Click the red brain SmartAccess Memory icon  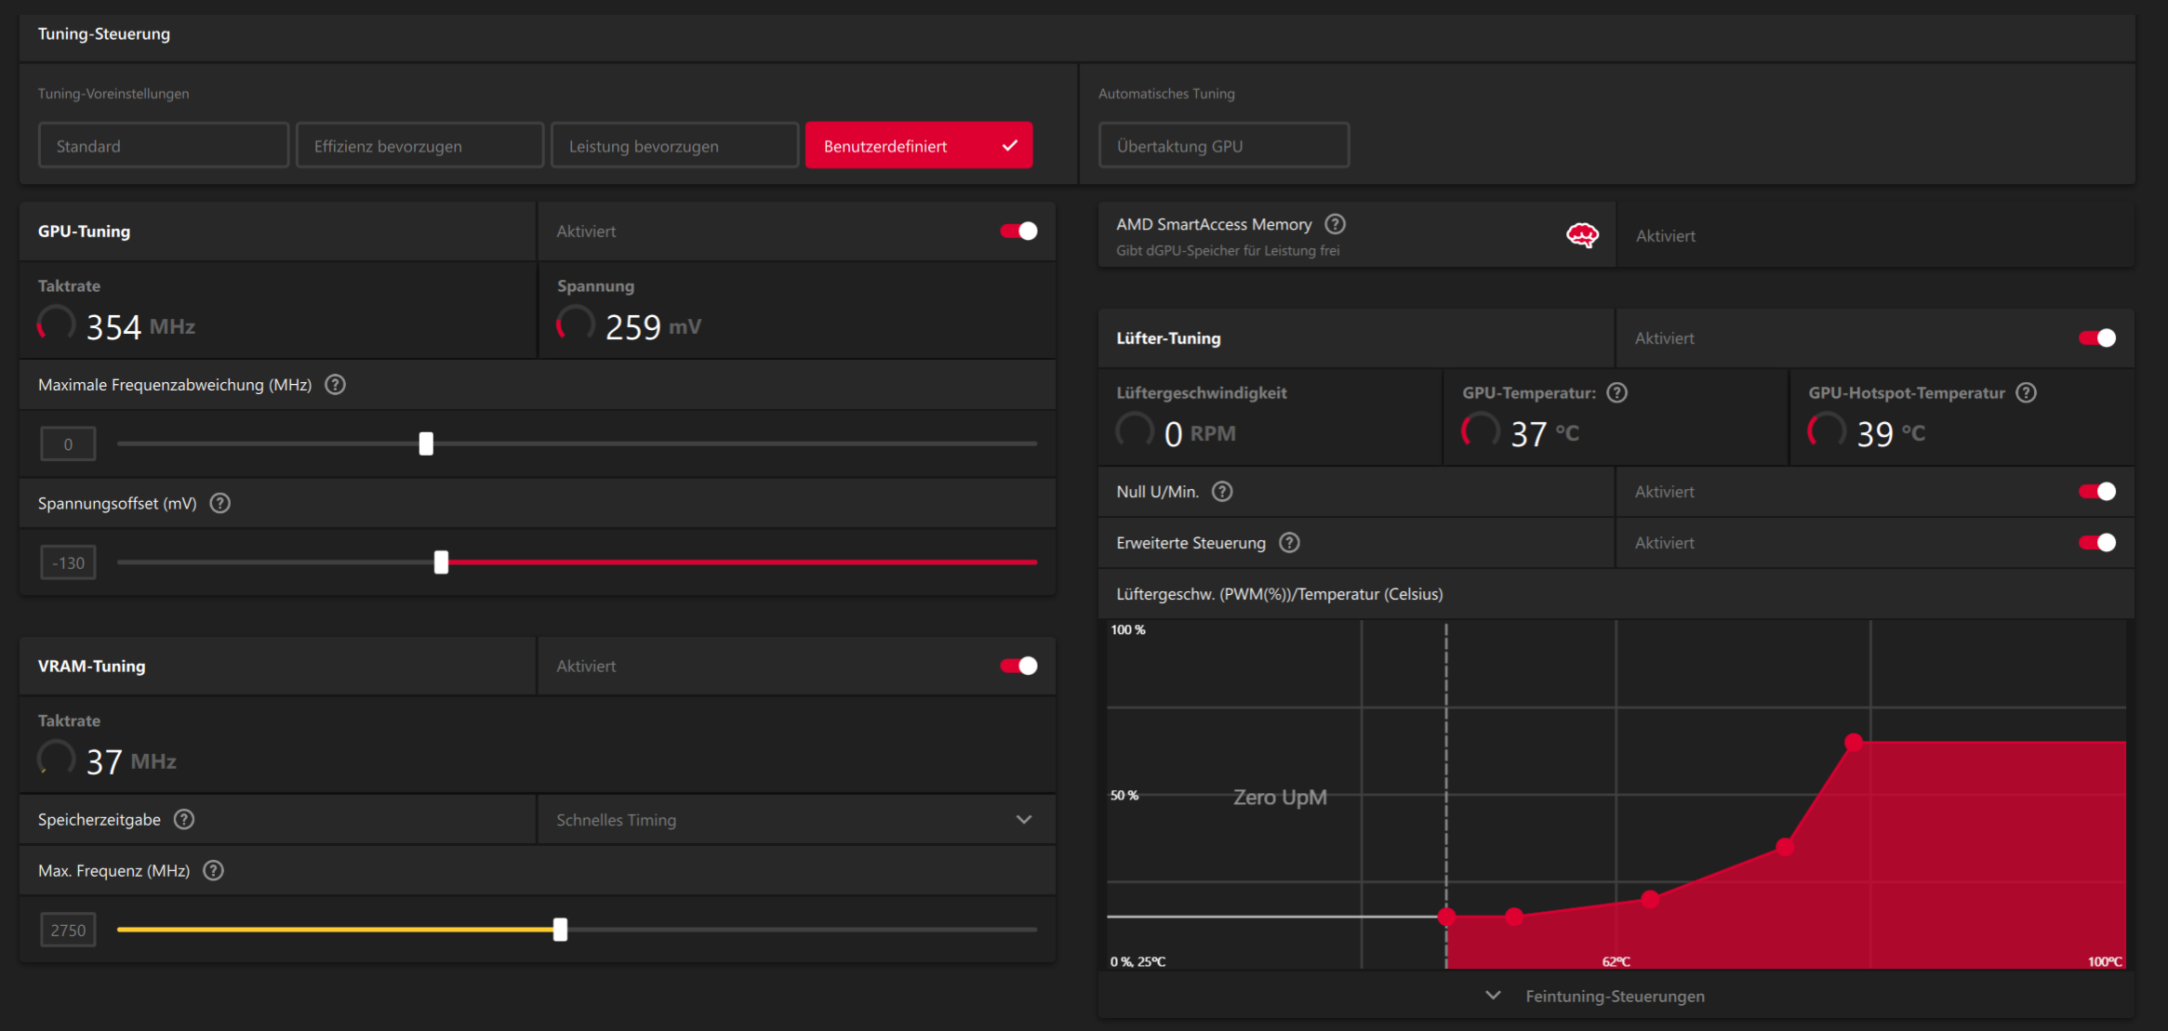tap(1581, 235)
